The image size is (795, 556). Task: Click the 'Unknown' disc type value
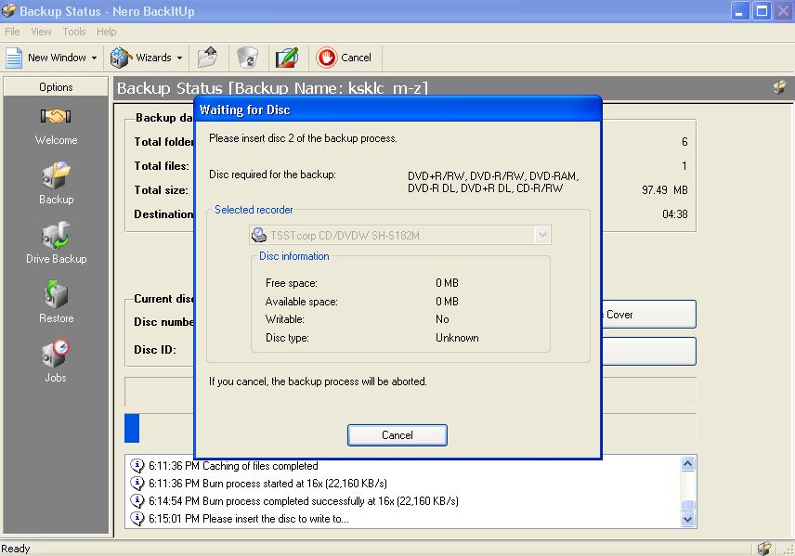(x=457, y=338)
